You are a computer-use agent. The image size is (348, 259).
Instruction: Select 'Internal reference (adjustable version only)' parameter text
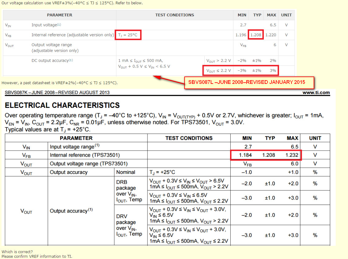pos(72,35)
